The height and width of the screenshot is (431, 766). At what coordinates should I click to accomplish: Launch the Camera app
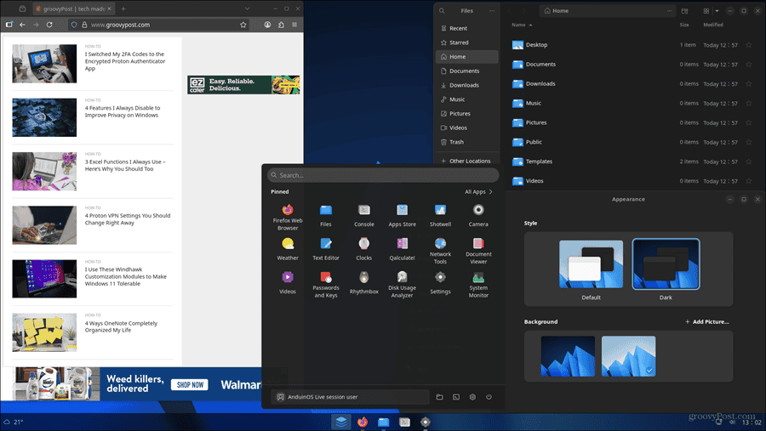(478, 215)
